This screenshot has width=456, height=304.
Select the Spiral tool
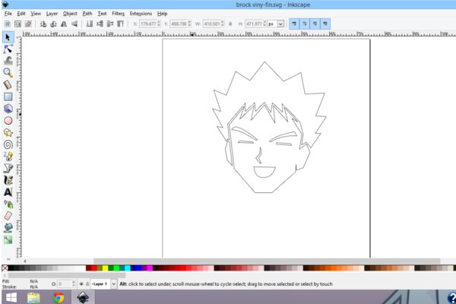(x=8, y=144)
